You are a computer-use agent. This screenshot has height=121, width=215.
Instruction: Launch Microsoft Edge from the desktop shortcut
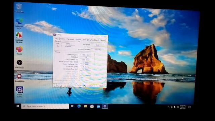(19, 23)
